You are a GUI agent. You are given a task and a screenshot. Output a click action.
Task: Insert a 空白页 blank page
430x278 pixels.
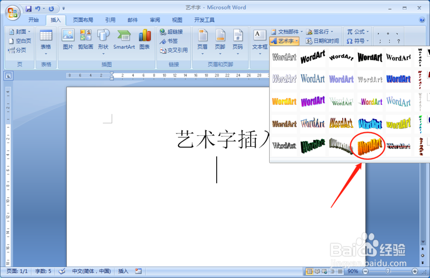(20, 41)
